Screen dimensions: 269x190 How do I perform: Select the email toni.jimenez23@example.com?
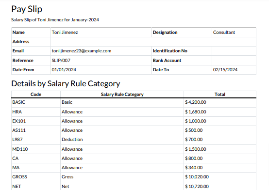[x=82, y=51]
